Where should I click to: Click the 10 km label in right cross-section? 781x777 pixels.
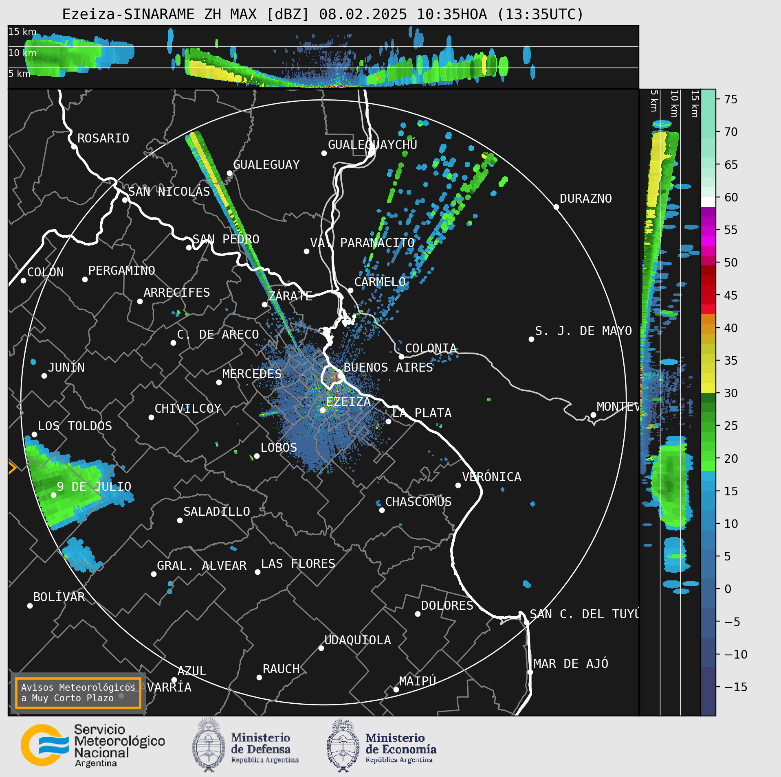pyautogui.click(x=674, y=104)
